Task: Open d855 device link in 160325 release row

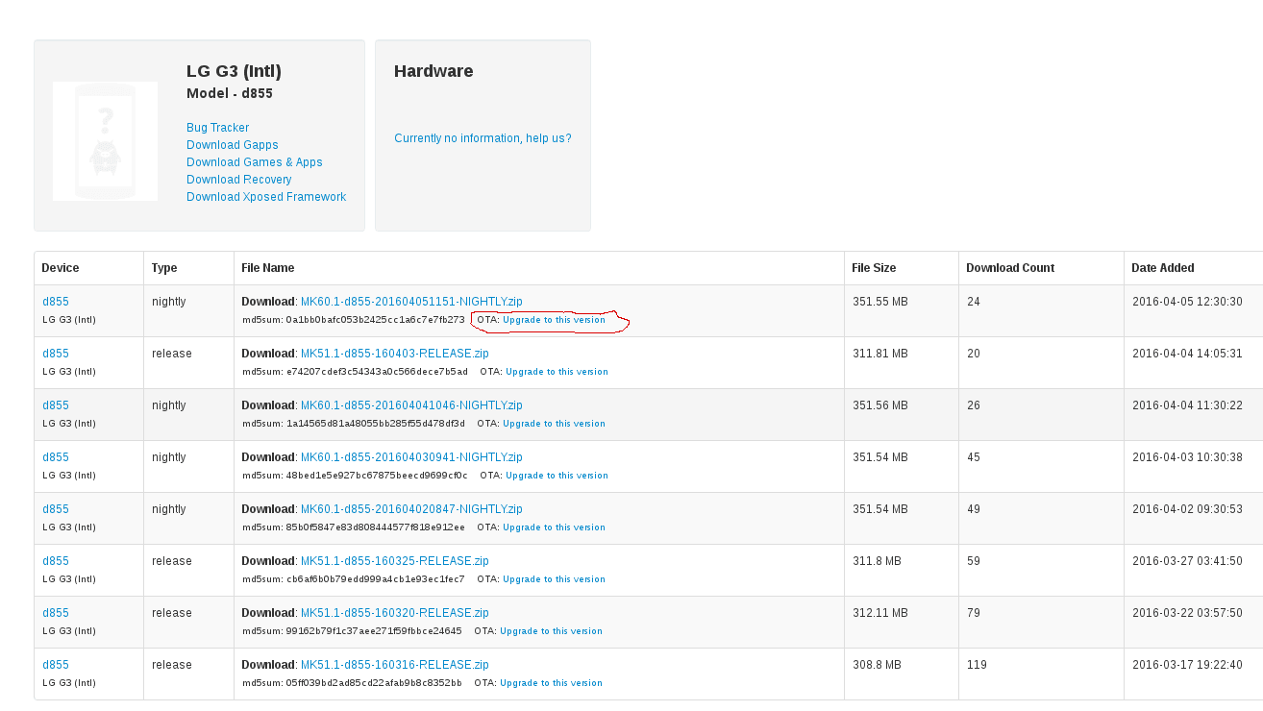Action: point(56,561)
